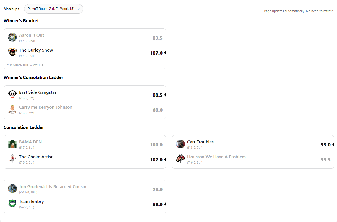
Task: Click Championship Matchup footer label
Action: click(x=25, y=66)
